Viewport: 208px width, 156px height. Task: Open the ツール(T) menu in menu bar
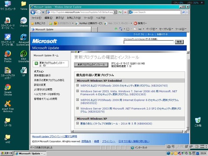[88, 18]
